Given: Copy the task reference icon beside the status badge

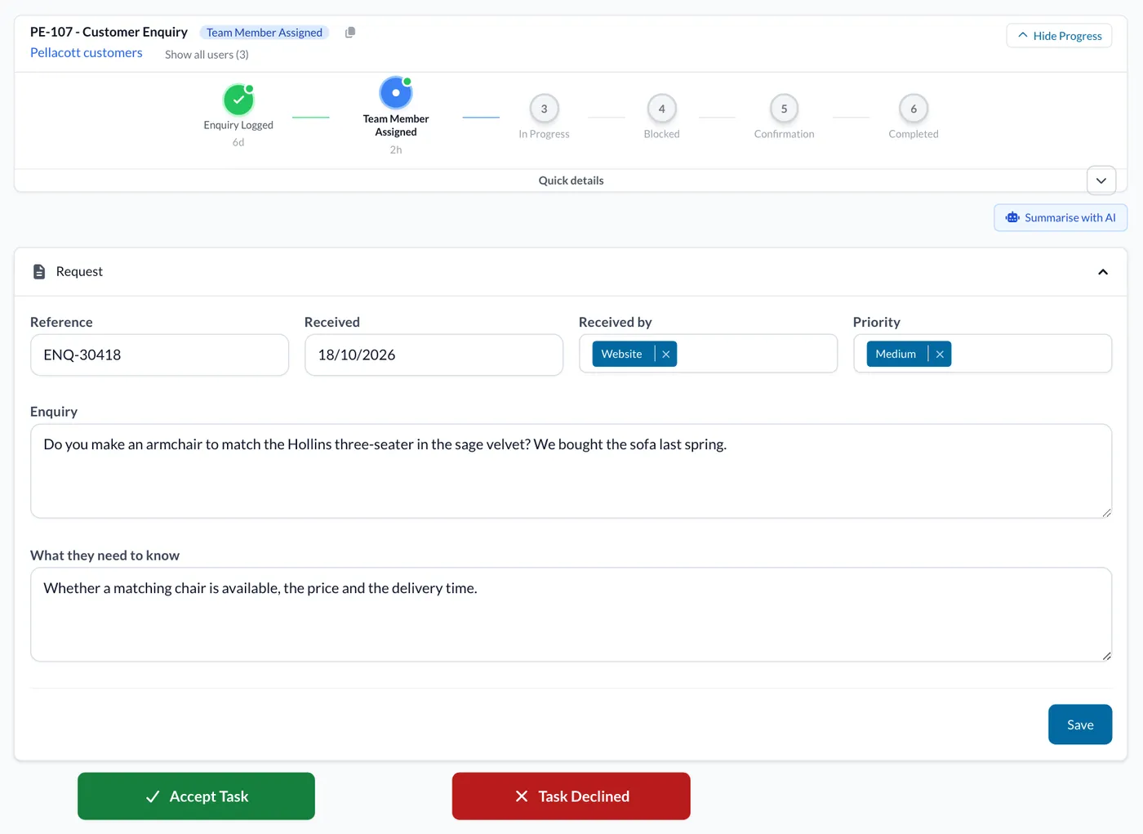Looking at the screenshot, I should pyautogui.click(x=350, y=33).
